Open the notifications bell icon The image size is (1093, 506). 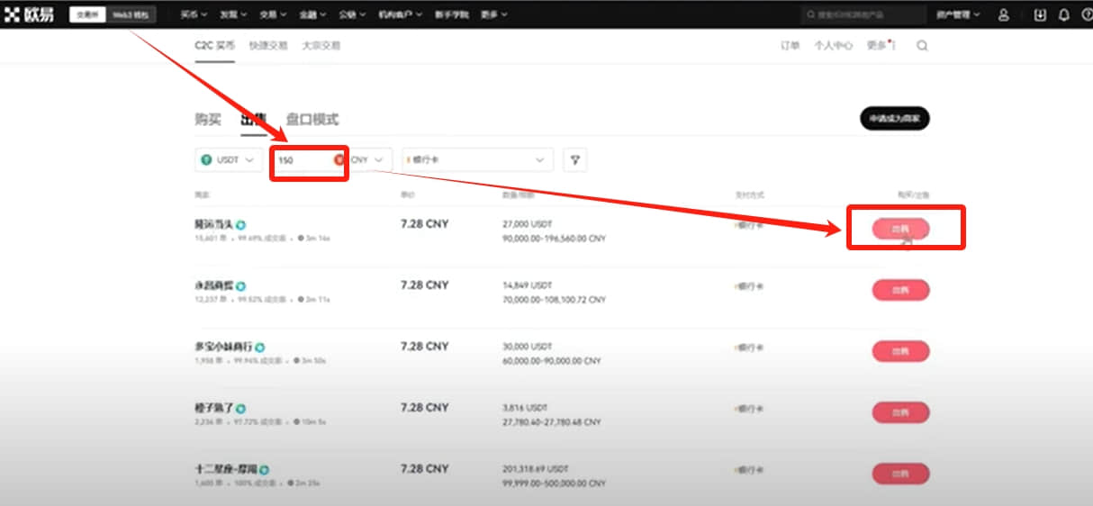(1064, 15)
